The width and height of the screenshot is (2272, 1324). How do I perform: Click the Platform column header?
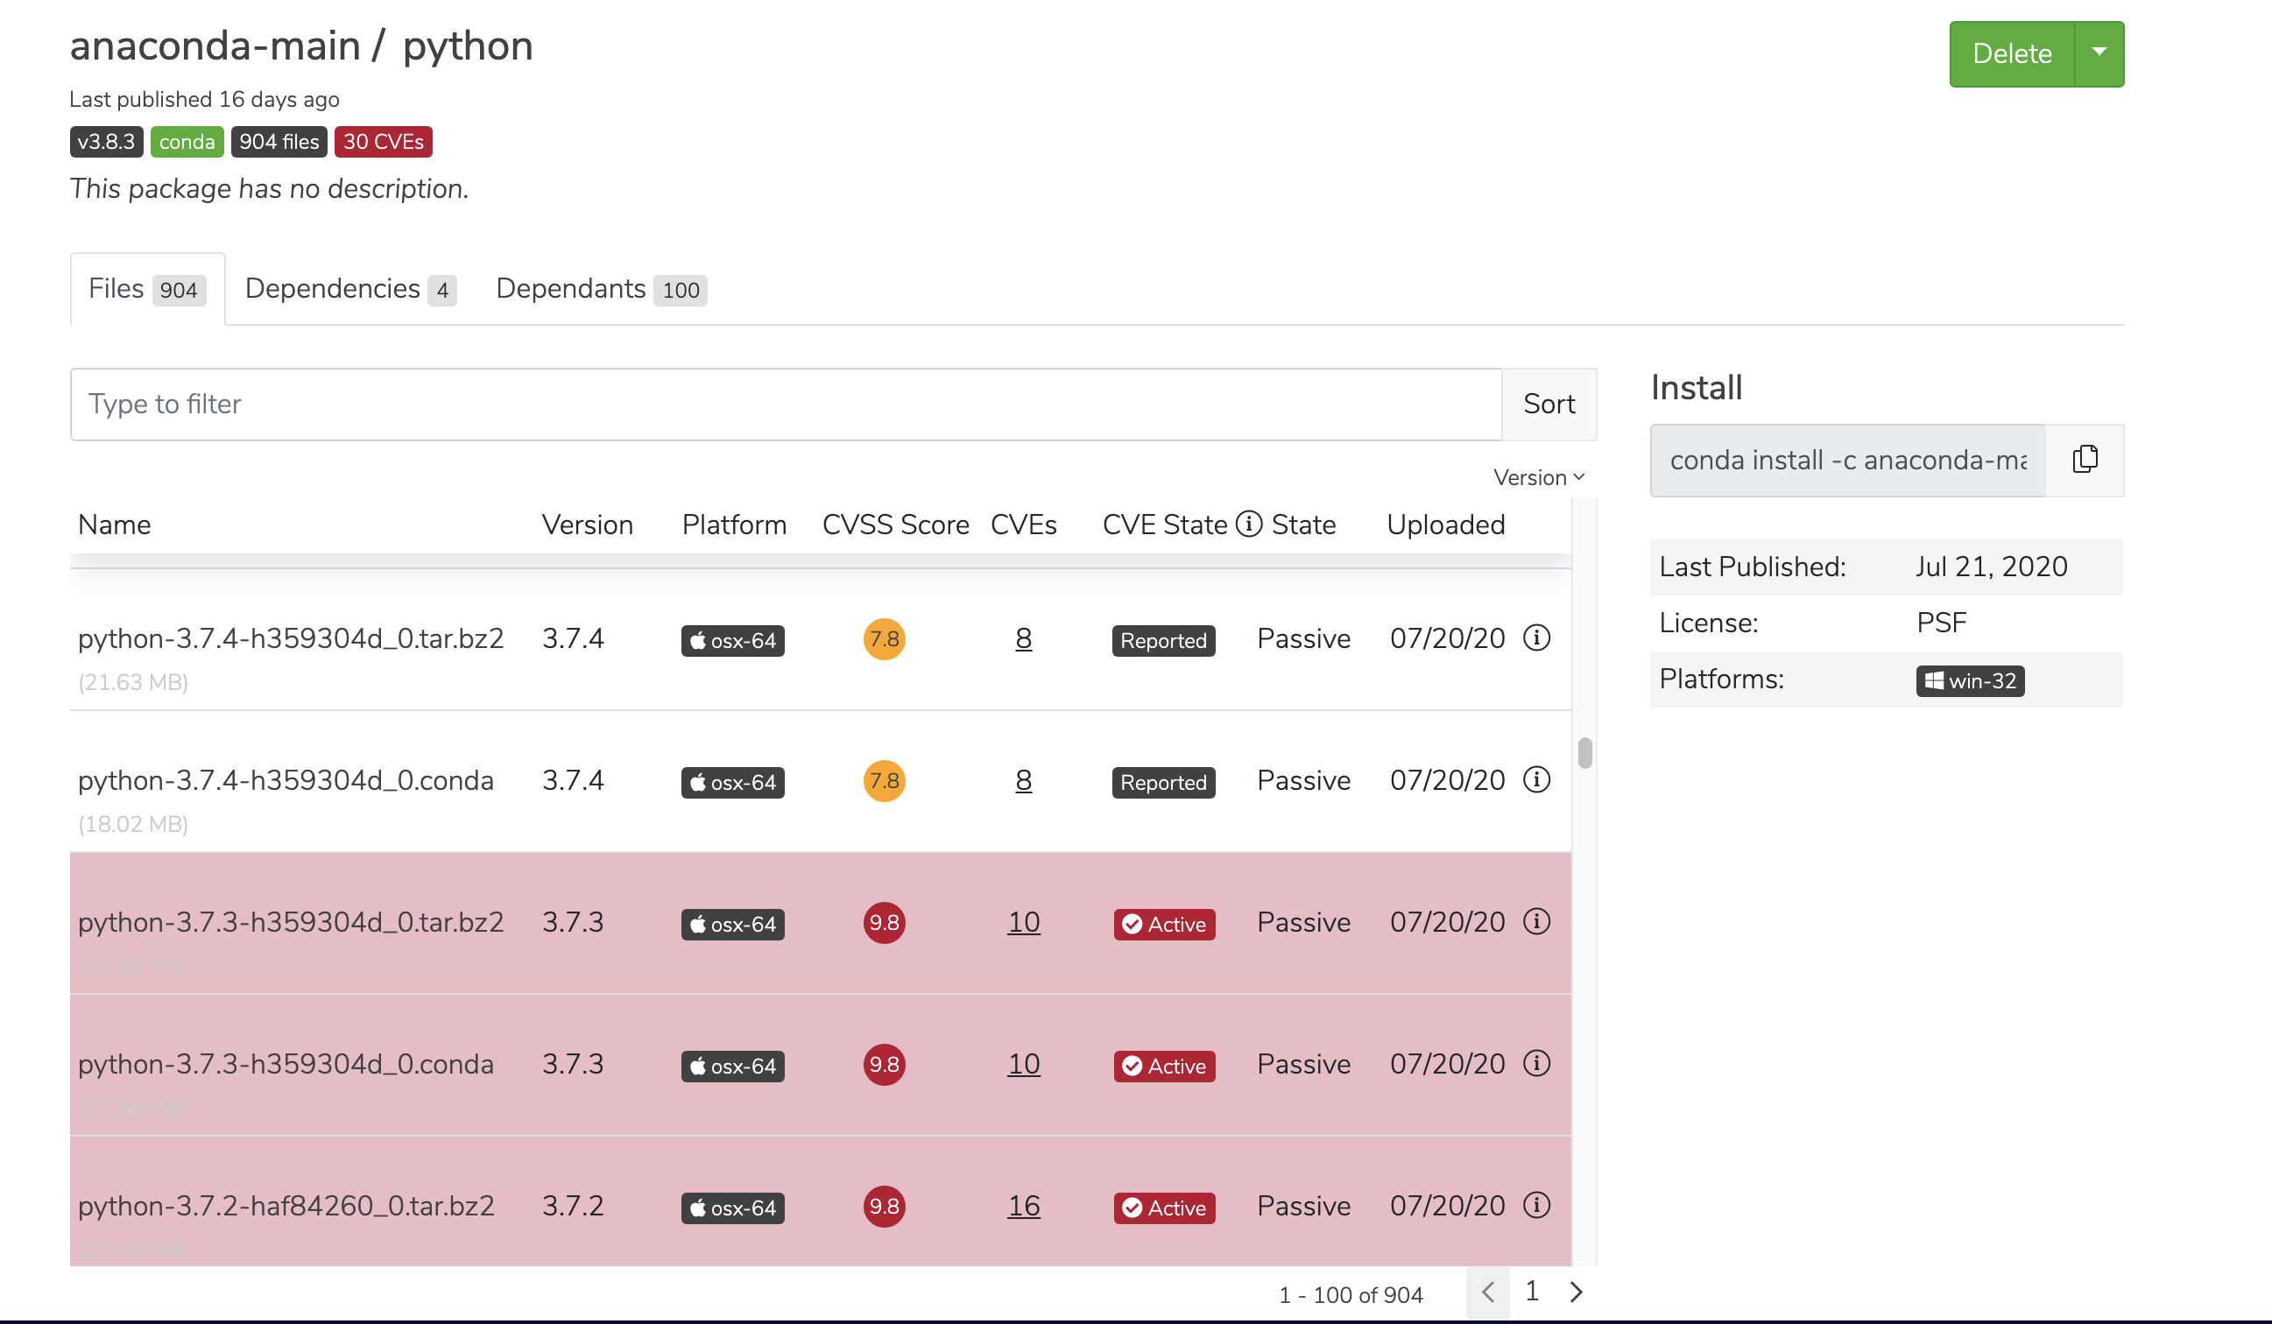coord(734,525)
